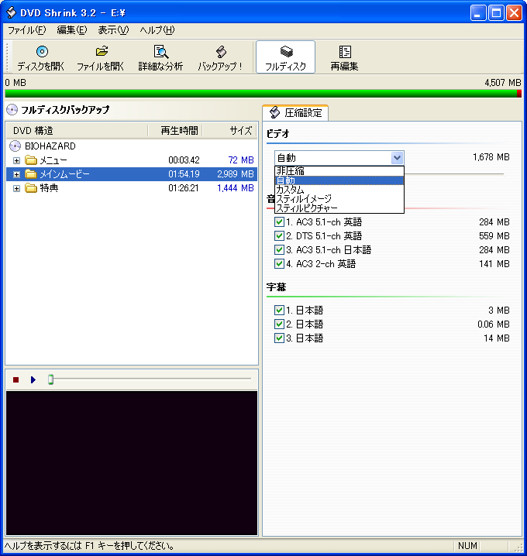Choose カスタム in the video dropdown list

[x=339, y=190]
